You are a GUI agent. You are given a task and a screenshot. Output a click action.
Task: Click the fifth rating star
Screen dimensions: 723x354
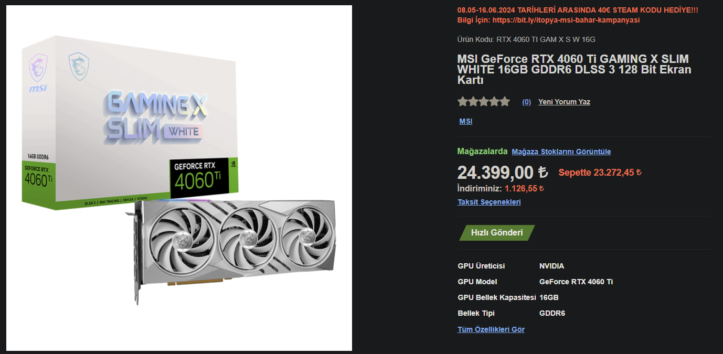505,101
